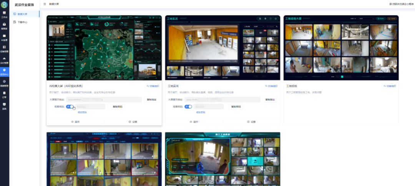Screen dimensions: 415x186
Task: Click 切换组织 on the 工地实况 card
Action: [271, 86]
